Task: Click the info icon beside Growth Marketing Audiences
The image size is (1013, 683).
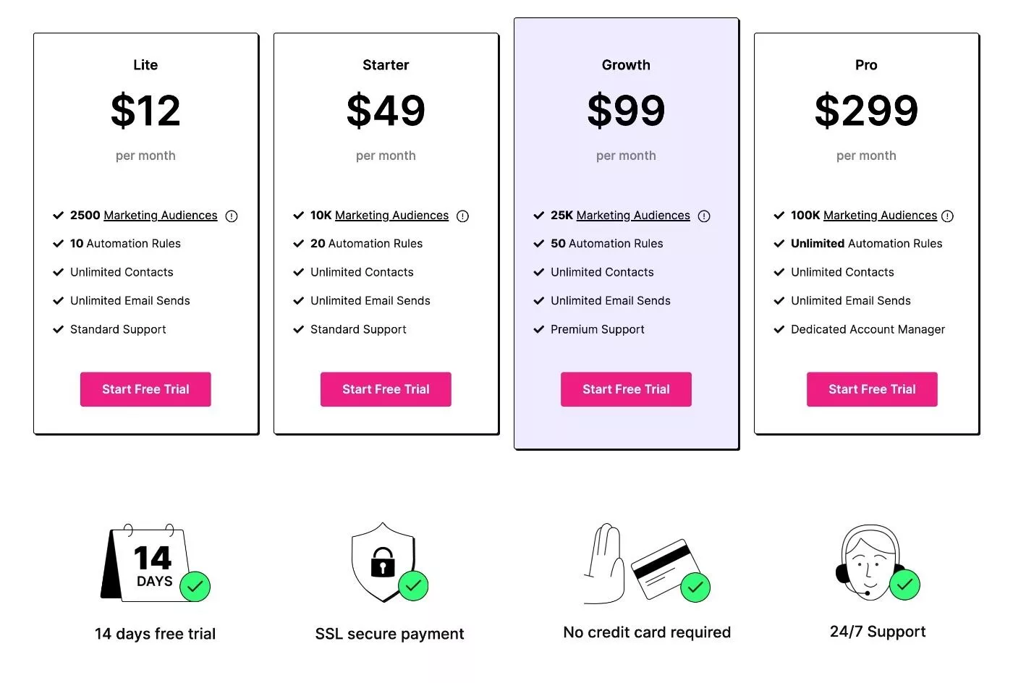Action: pyautogui.click(x=704, y=216)
